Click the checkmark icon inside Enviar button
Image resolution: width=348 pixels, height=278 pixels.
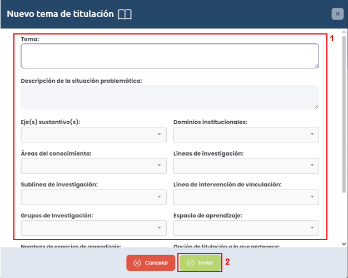pos(191,263)
